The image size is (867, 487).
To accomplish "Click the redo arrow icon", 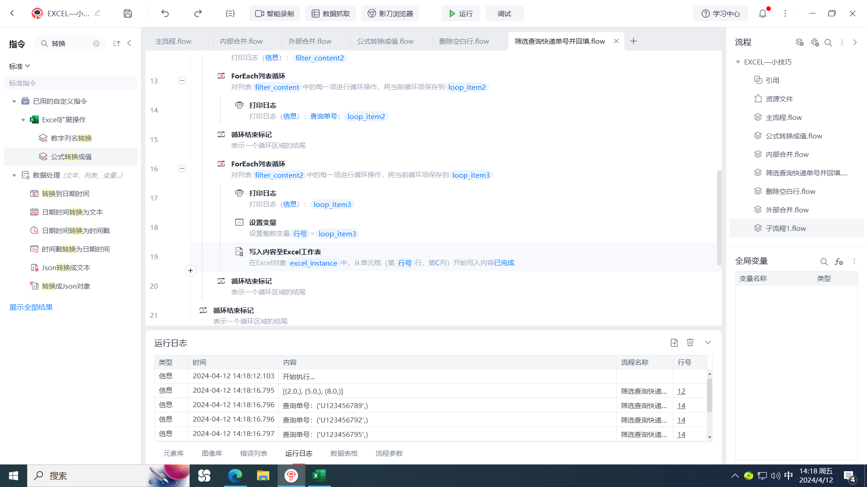I will pyautogui.click(x=198, y=14).
